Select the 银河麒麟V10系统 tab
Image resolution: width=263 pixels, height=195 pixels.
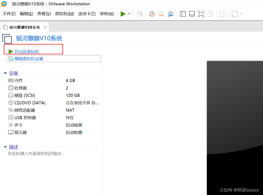[x=25, y=27]
